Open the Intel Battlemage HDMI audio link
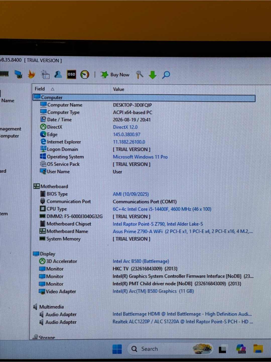The image size is (271, 362). tap(182, 314)
